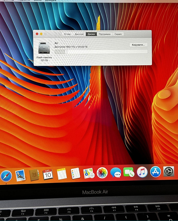178x221 pixels.
Task: Click the Air disk name
Action: click(56, 43)
